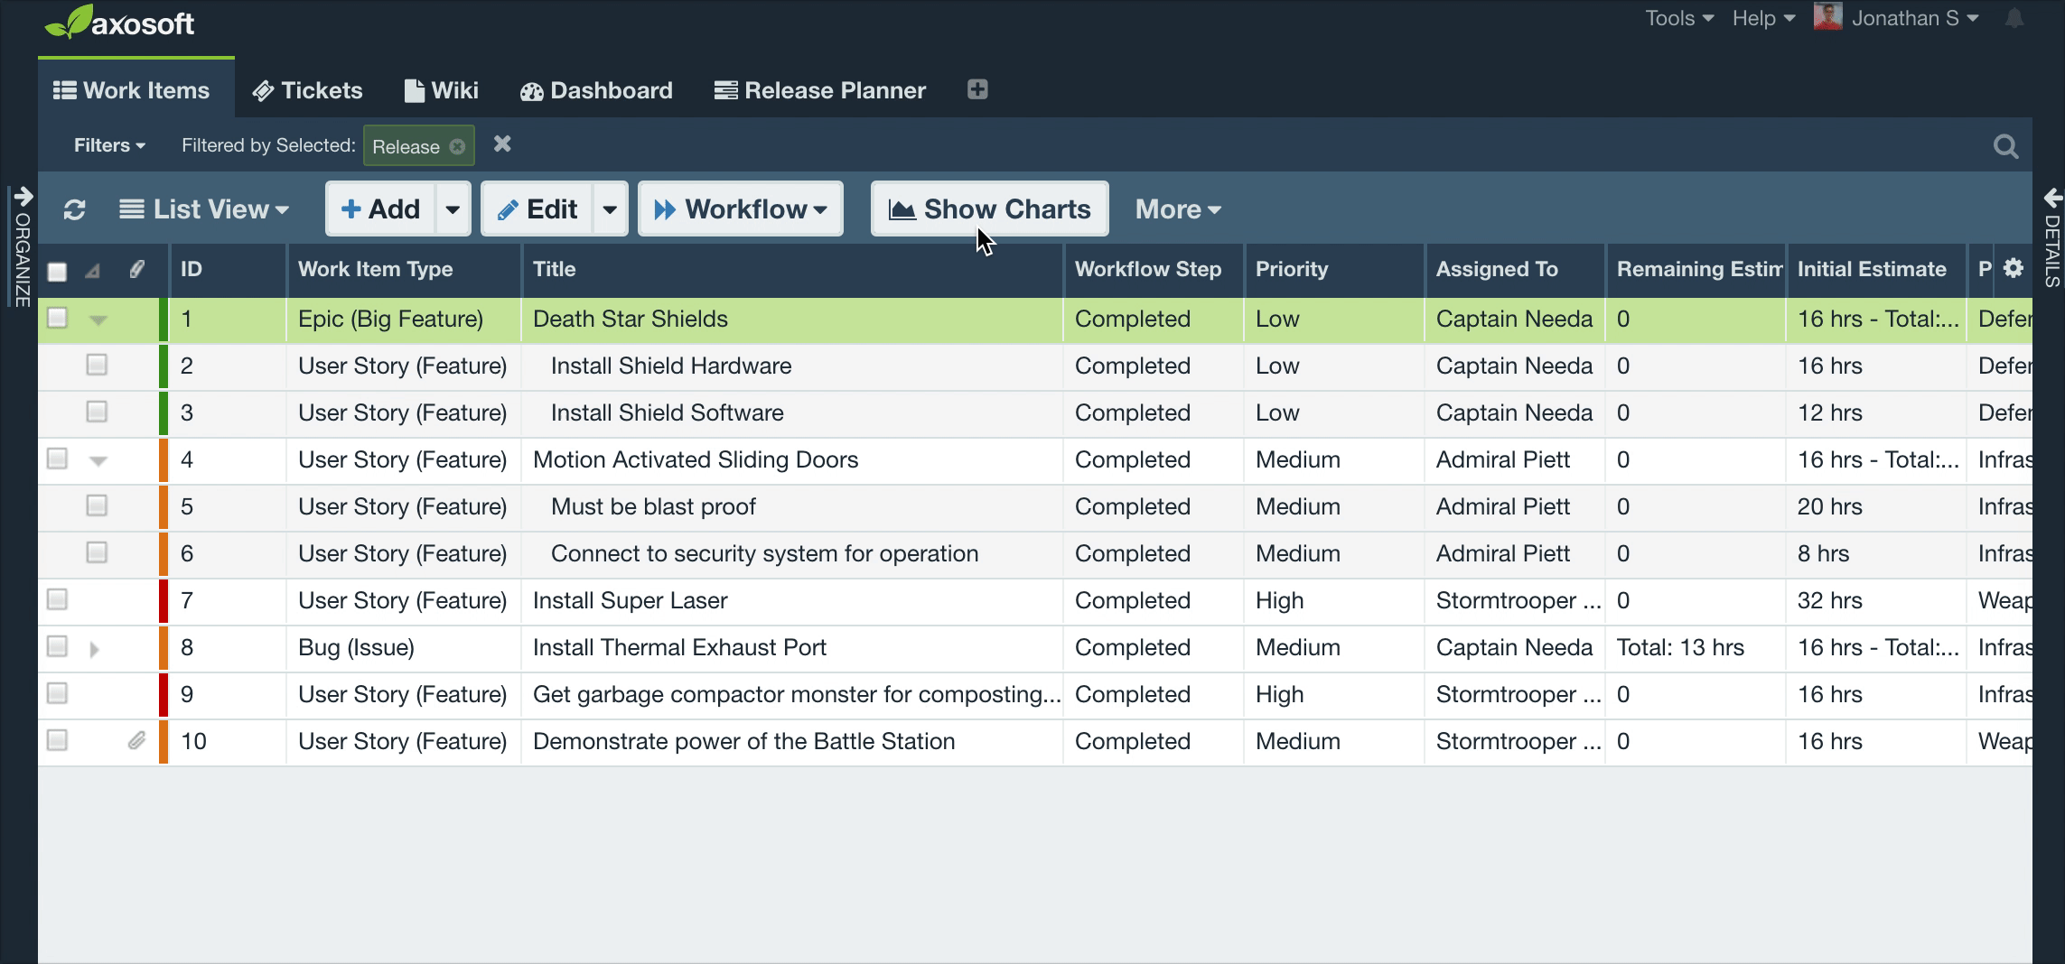Click 'Bug (Issue)' type cell
Image resolution: width=2065 pixels, height=964 pixels.
click(x=356, y=647)
